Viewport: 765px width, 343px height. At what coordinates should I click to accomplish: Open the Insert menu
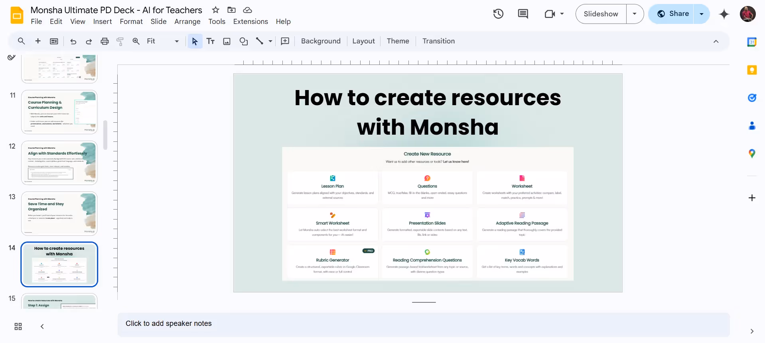click(103, 22)
